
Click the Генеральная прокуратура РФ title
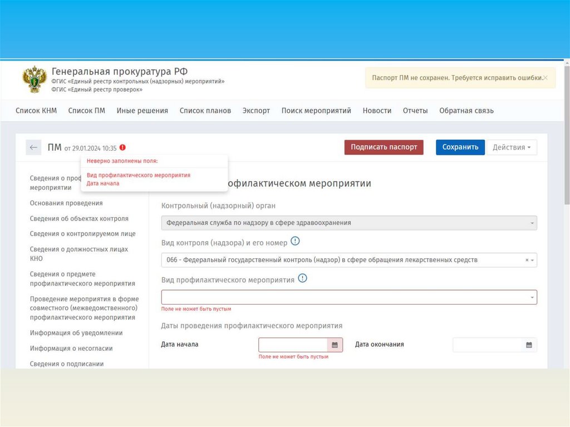120,71
